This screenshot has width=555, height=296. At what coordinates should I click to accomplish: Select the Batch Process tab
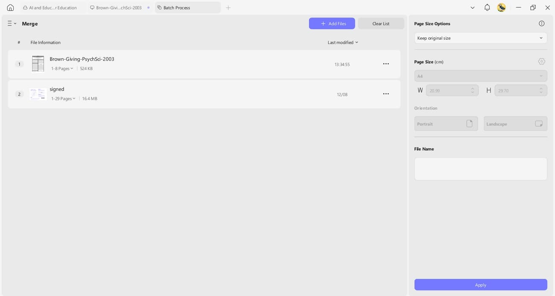(x=188, y=8)
